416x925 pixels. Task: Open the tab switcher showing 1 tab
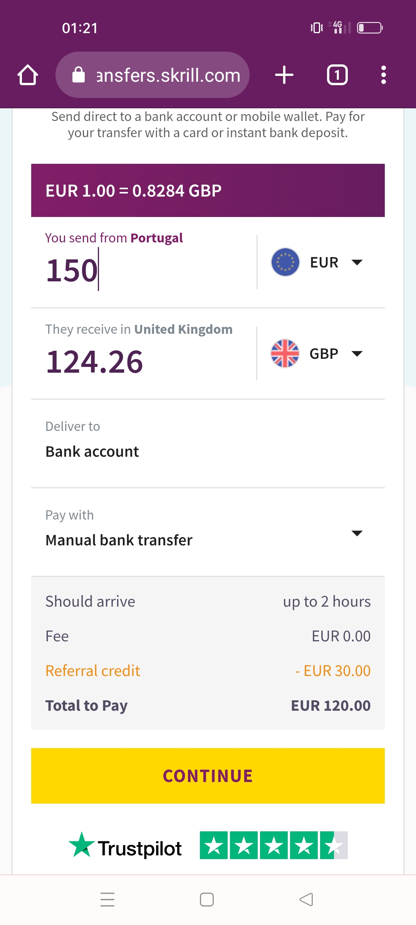pyautogui.click(x=337, y=75)
